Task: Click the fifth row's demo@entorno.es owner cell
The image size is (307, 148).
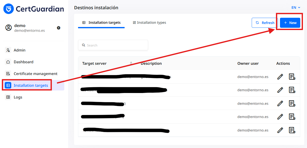Action: tap(253, 130)
